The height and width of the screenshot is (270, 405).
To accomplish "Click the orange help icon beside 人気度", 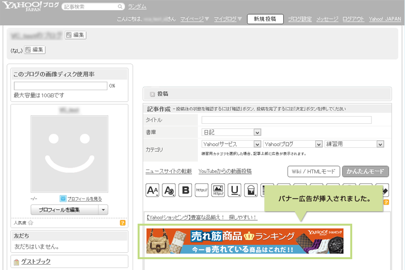I will pyautogui.click(x=123, y=223).
